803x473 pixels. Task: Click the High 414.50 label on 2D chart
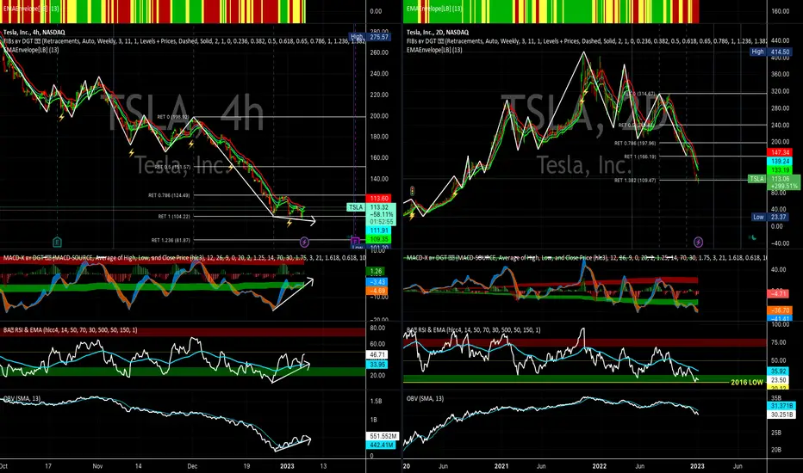coord(771,52)
